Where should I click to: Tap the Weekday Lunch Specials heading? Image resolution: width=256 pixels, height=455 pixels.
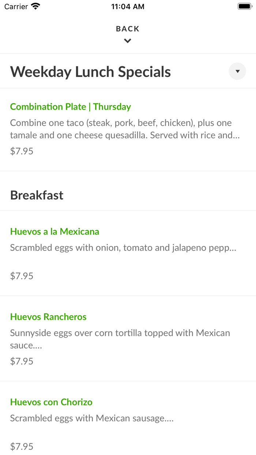pyautogui.click(x=90, y=71)
